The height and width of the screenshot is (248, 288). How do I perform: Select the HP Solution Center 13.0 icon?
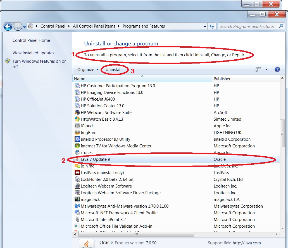coord(77,106)
